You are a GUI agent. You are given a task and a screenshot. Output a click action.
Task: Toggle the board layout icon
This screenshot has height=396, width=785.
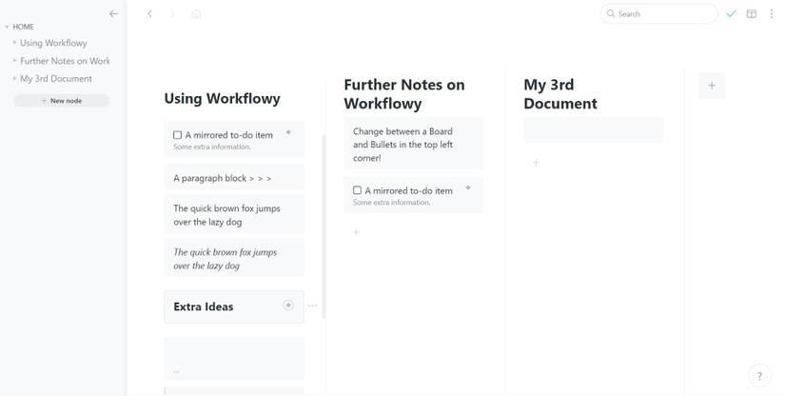(752, 14)
